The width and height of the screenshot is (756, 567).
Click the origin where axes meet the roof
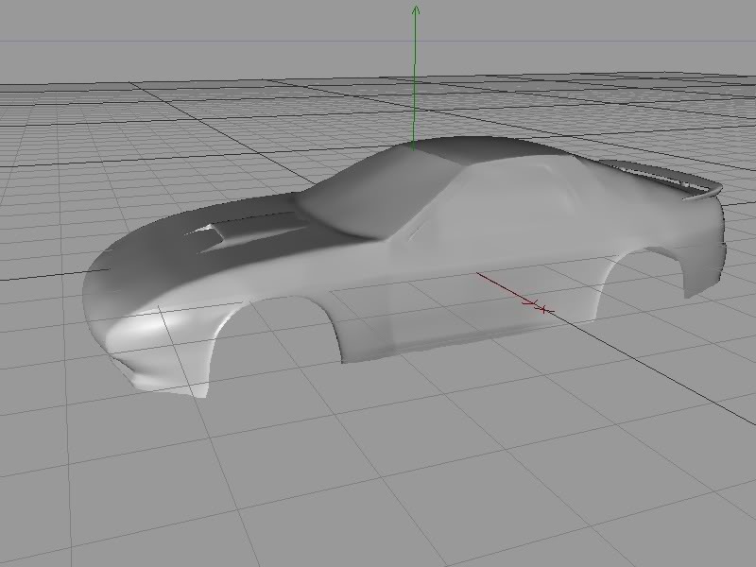414,146
